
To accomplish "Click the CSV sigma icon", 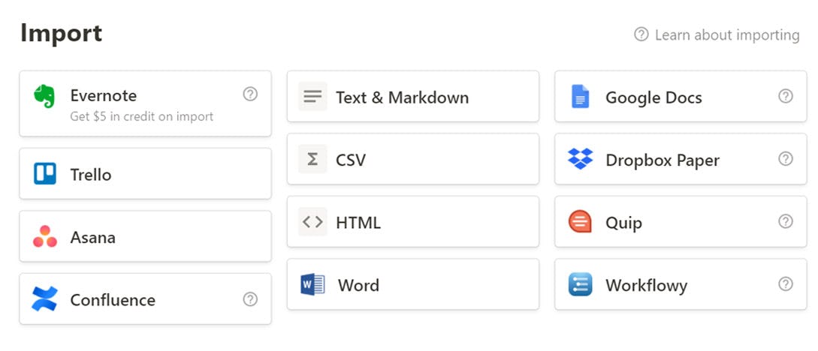I will click(x=312, y=159).
